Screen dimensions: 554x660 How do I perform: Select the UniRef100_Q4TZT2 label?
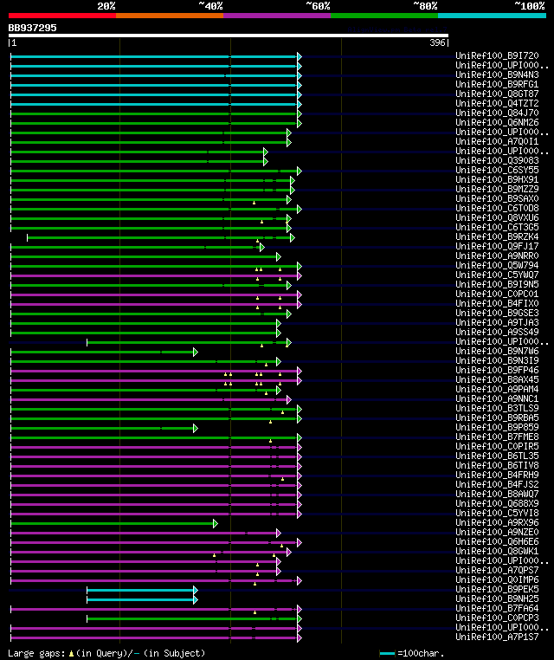[x=497, y=103]
